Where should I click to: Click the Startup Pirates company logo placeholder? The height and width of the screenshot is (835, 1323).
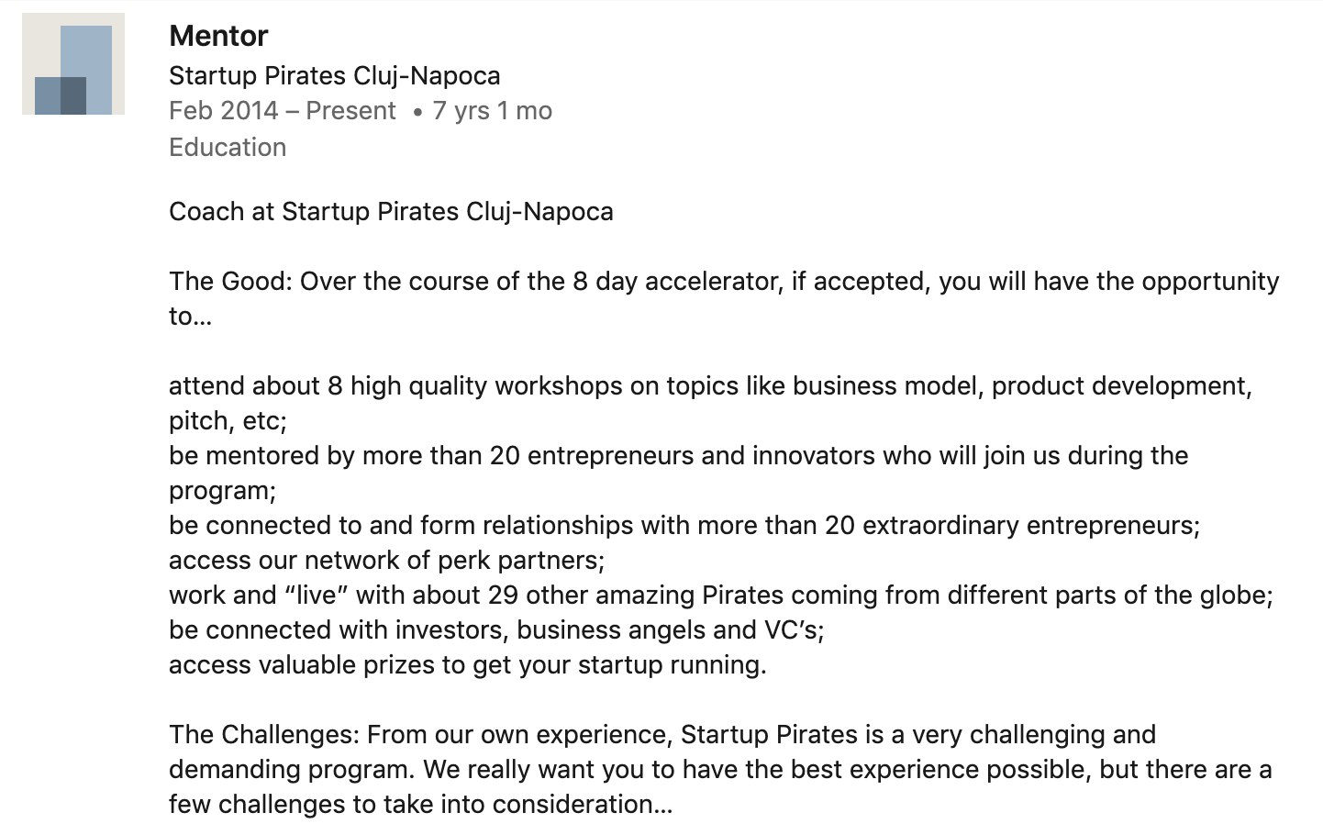coord(73,64)
